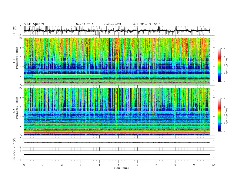Click the "-3" tick on the lower colorbar
The width and height of the screenshot is (240, 185).
point(223,99)
